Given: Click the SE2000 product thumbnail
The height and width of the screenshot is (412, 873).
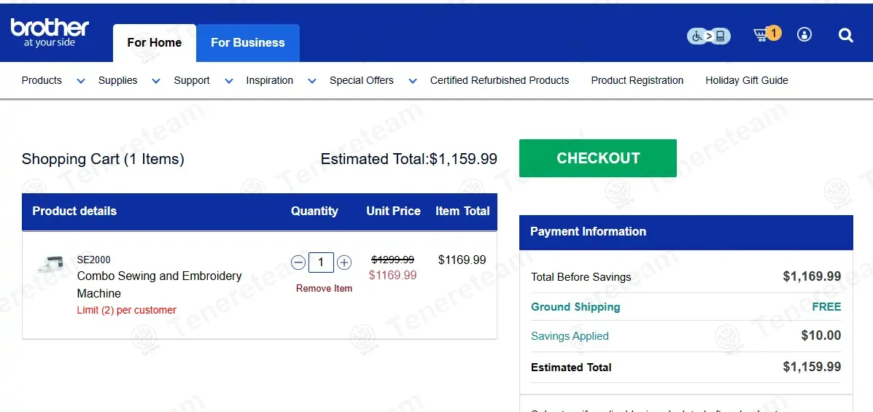Looking at the screenshot, I should (50, 263).
